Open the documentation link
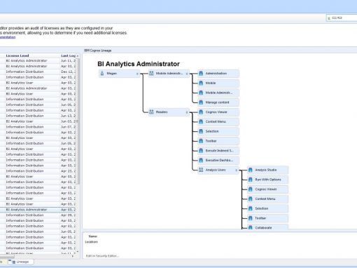This screenshot has height=268, width=357. click(8, 37)
